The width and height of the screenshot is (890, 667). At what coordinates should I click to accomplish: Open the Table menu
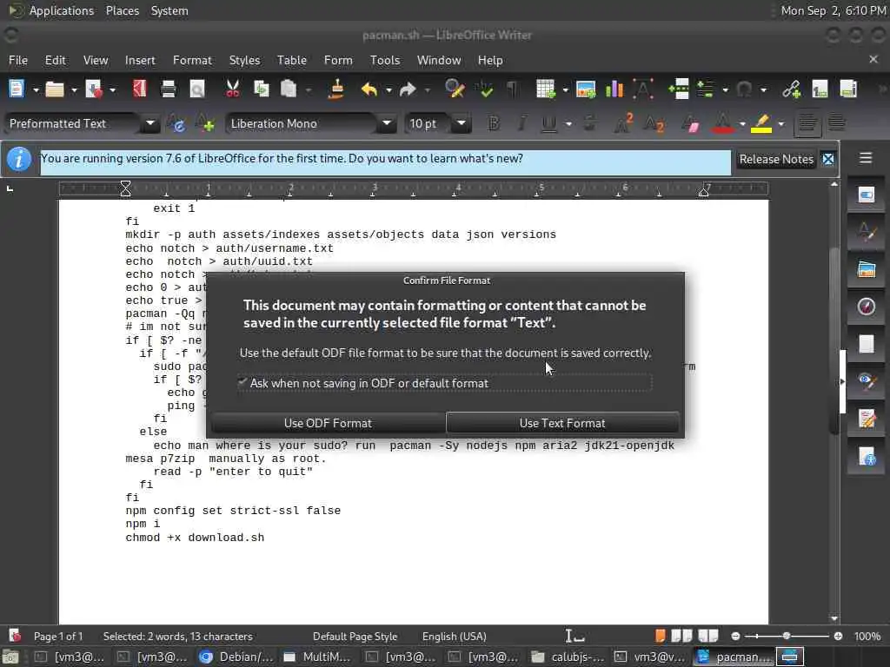point(292,60)
